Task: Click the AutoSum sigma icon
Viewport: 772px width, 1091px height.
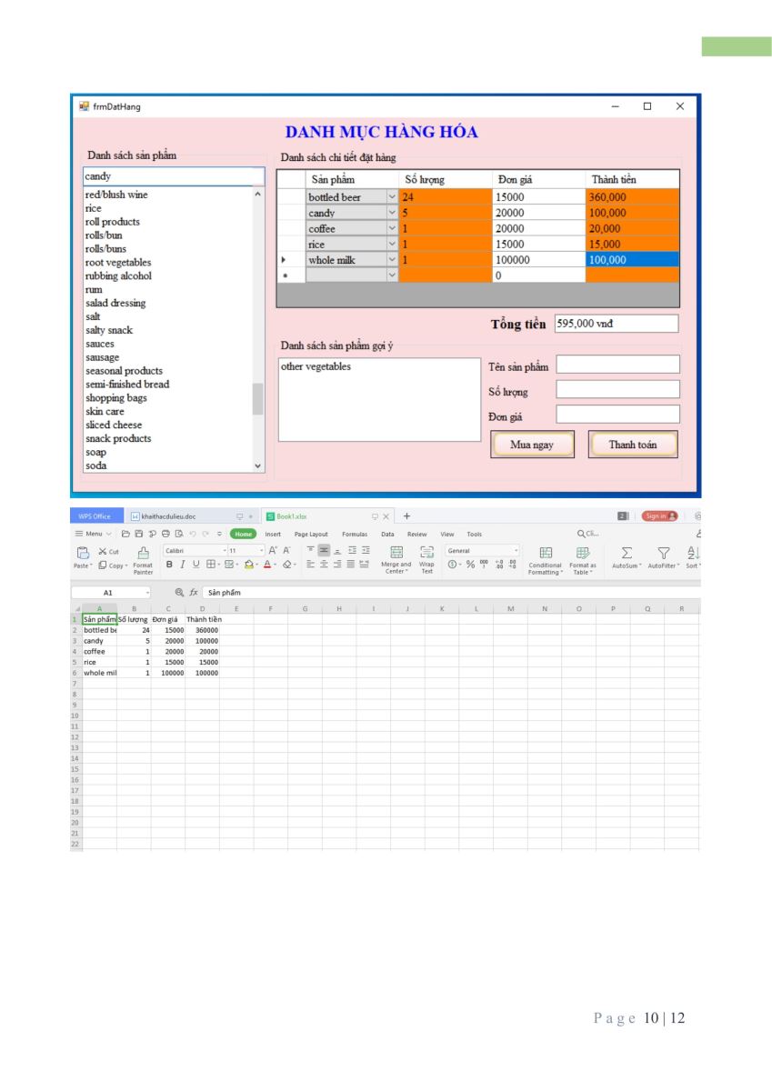Action: pyautogui.click(x=627, y=553)
